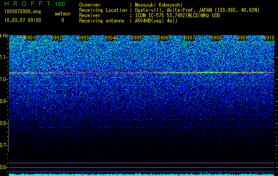
Task: Click the Ogata-vill. Akita-Pref. JAPAN location text
Action: (197, 10)
